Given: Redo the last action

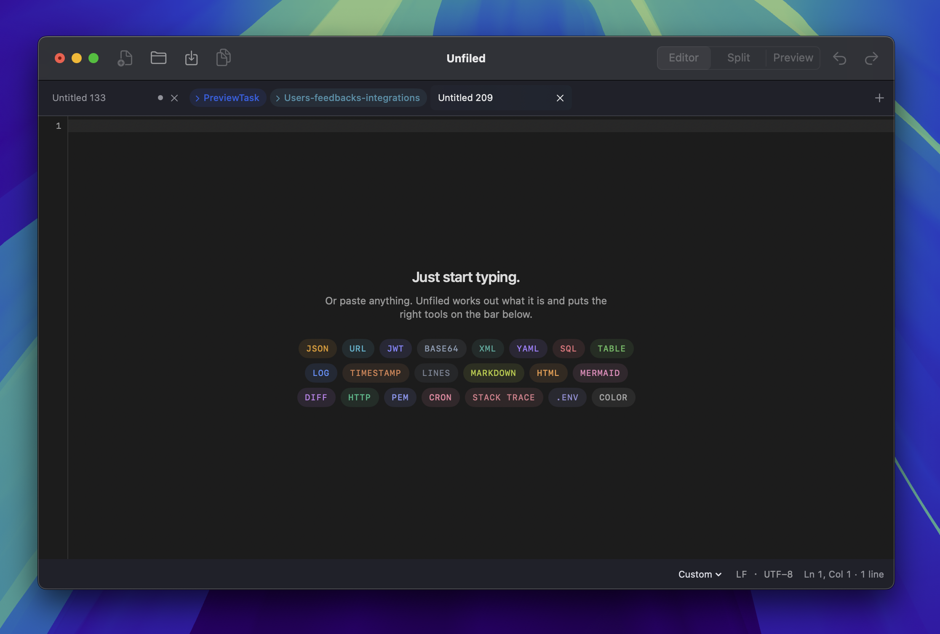Looking at the screenshot, I should tap(871, 58).
